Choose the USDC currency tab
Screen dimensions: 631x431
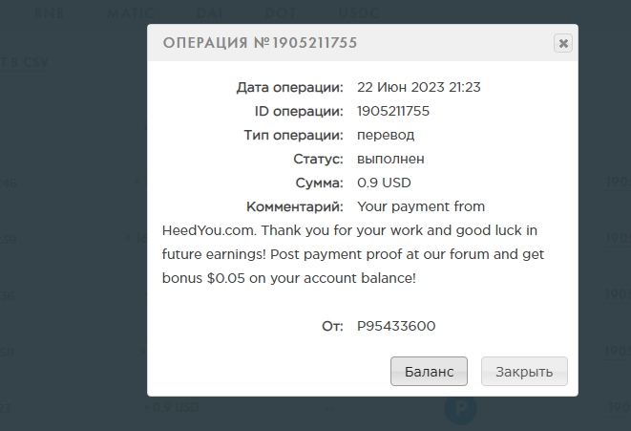point(359,13)
